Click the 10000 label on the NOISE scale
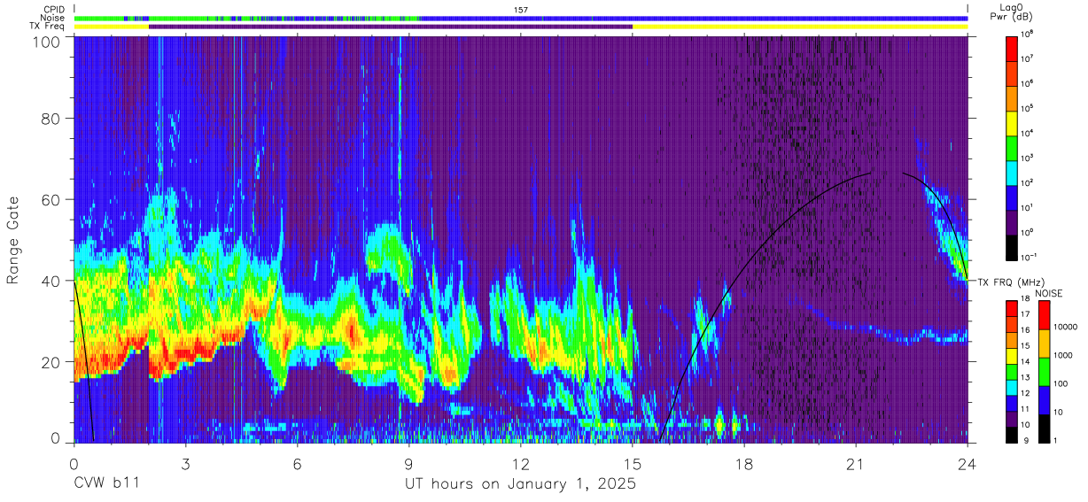The image size is (1088, 502). pyautogui.click(x=1064, y=327)
